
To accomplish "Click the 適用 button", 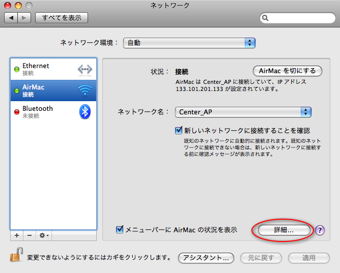I will pyautogui.click(x=309, y=258).
